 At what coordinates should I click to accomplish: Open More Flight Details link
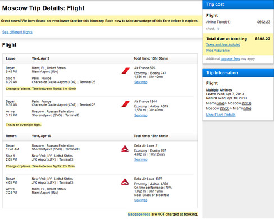coord(221,115)
